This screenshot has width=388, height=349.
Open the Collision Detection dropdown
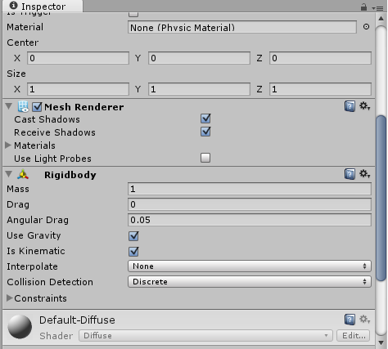pos(250,282)
